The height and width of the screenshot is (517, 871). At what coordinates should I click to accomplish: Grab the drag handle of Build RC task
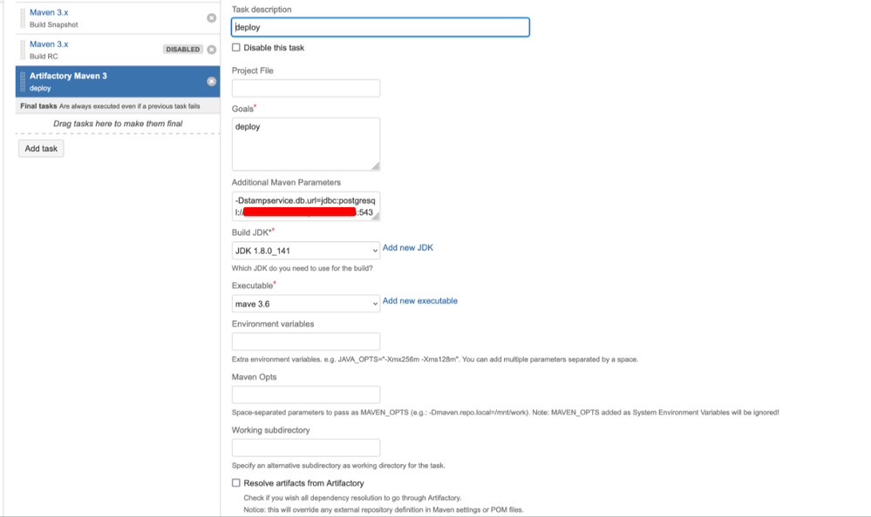tap(23, 50)
